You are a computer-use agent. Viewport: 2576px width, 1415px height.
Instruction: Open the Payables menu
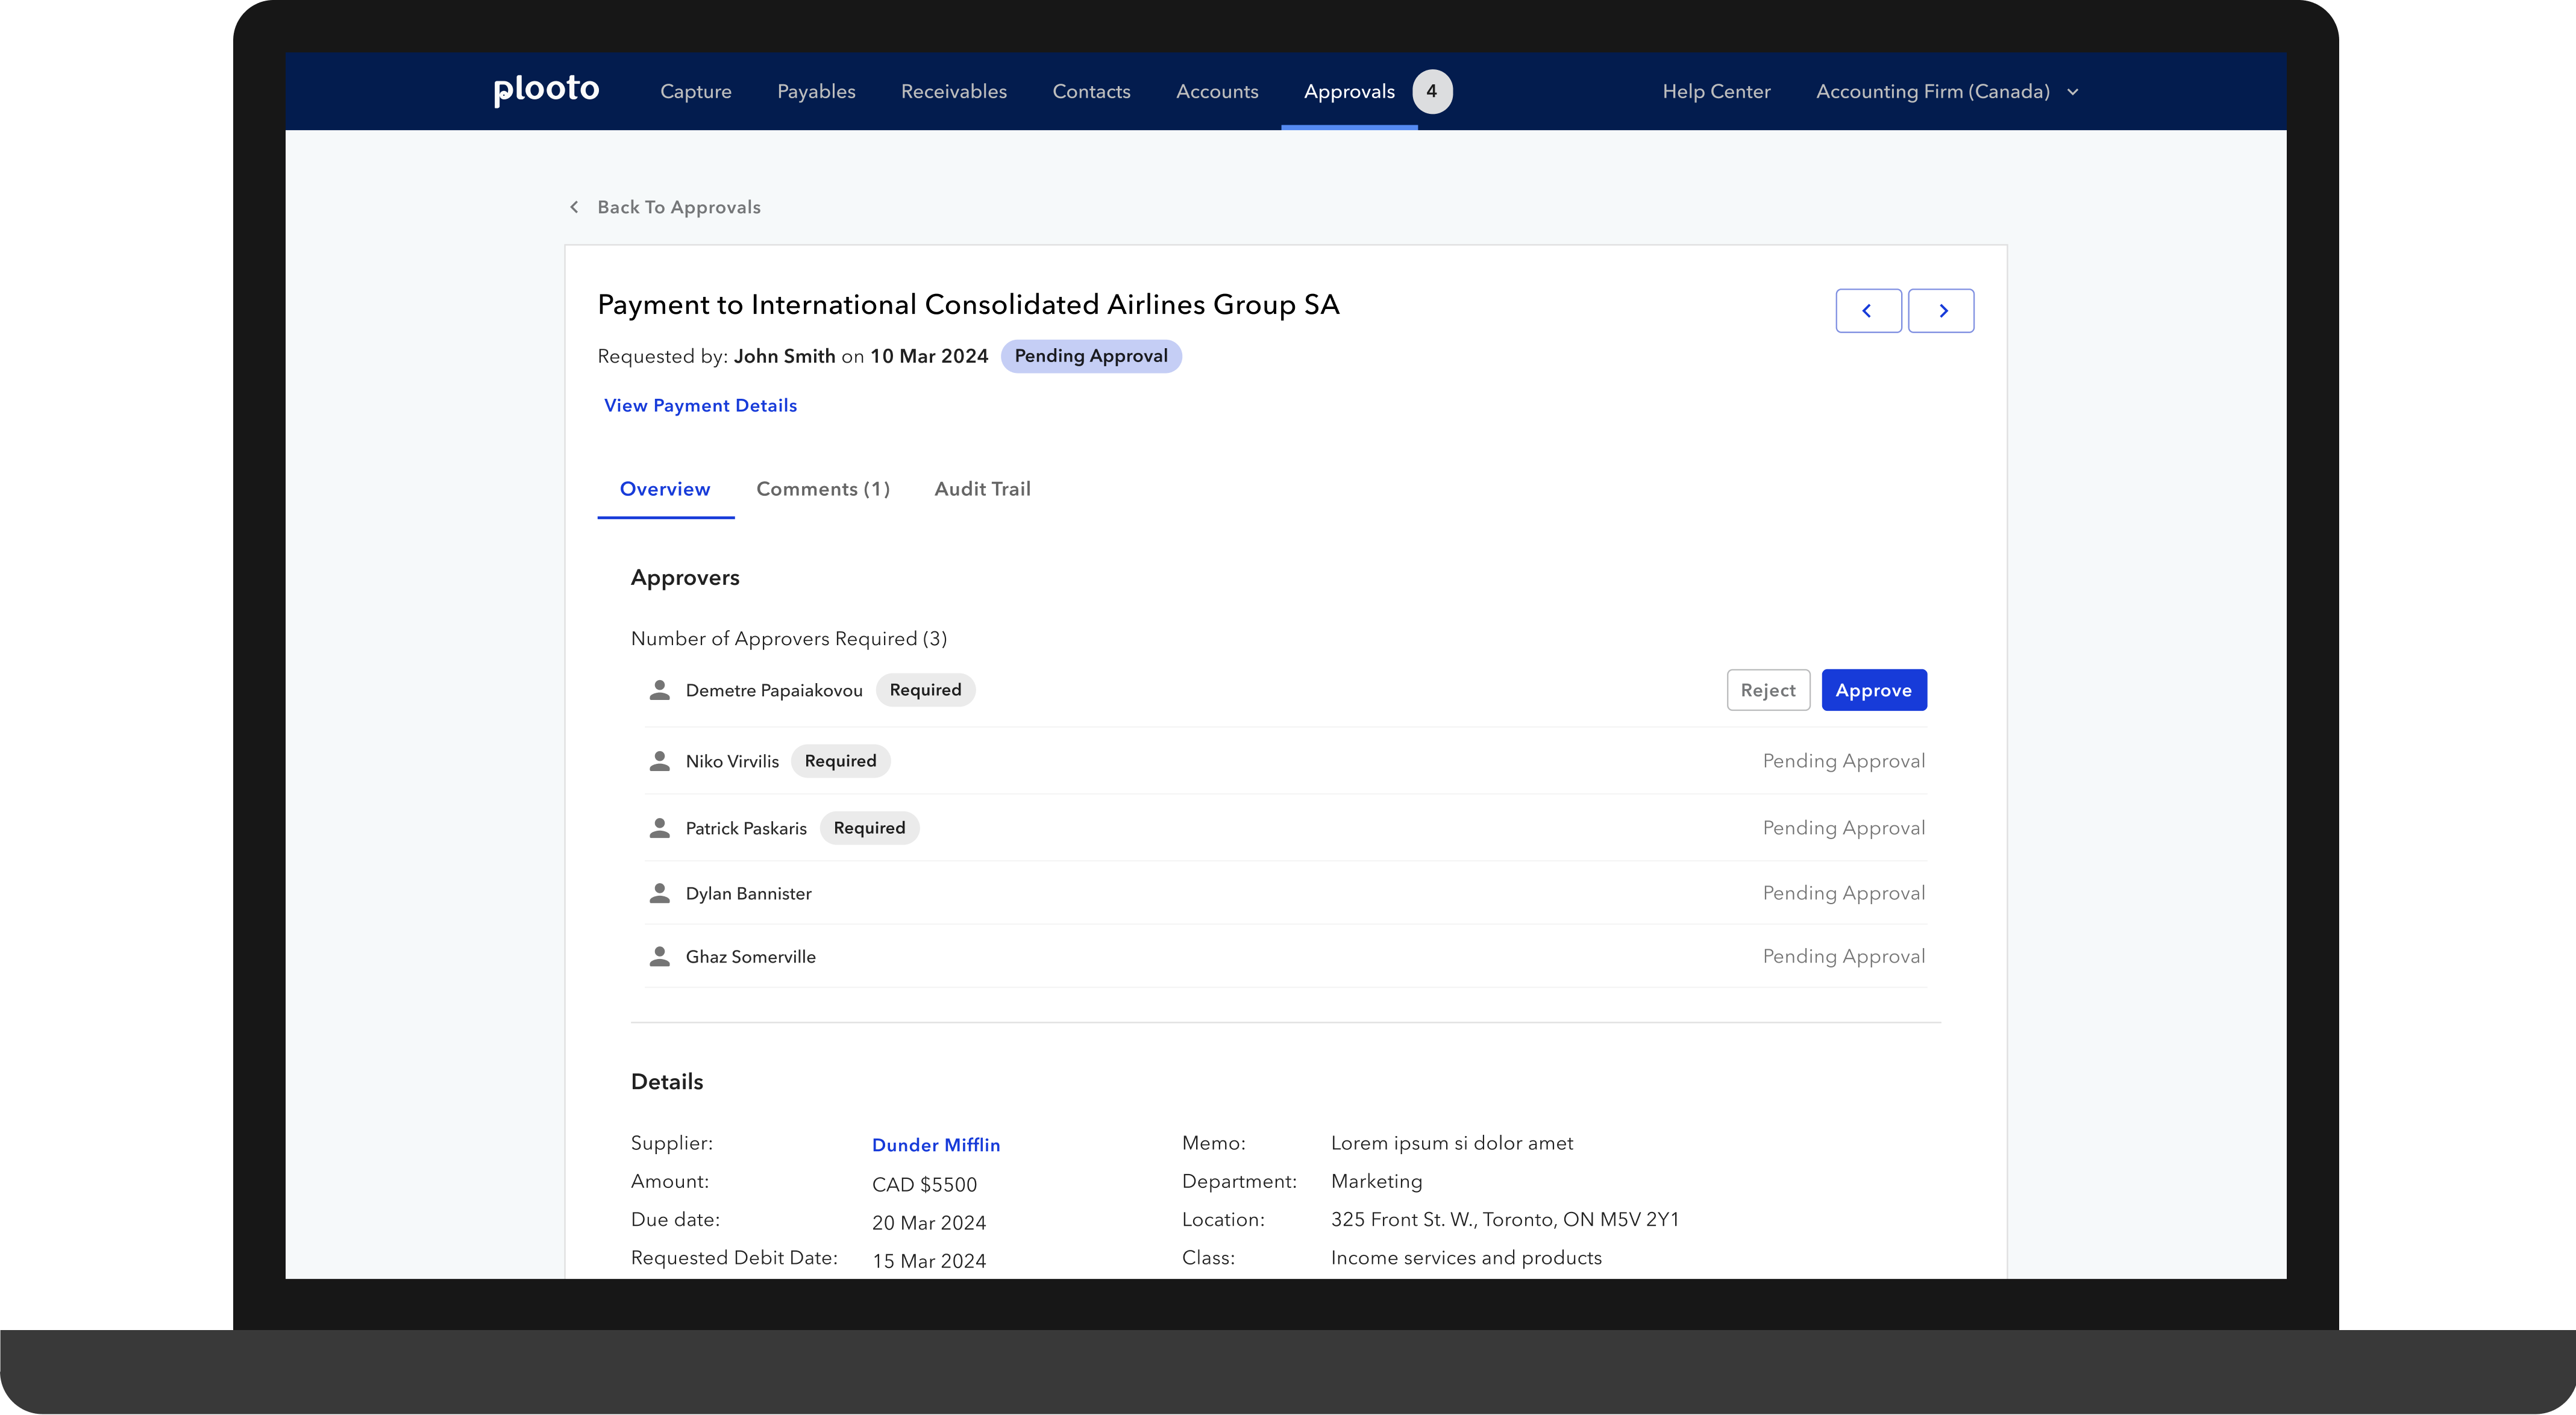tap(816, 91)
